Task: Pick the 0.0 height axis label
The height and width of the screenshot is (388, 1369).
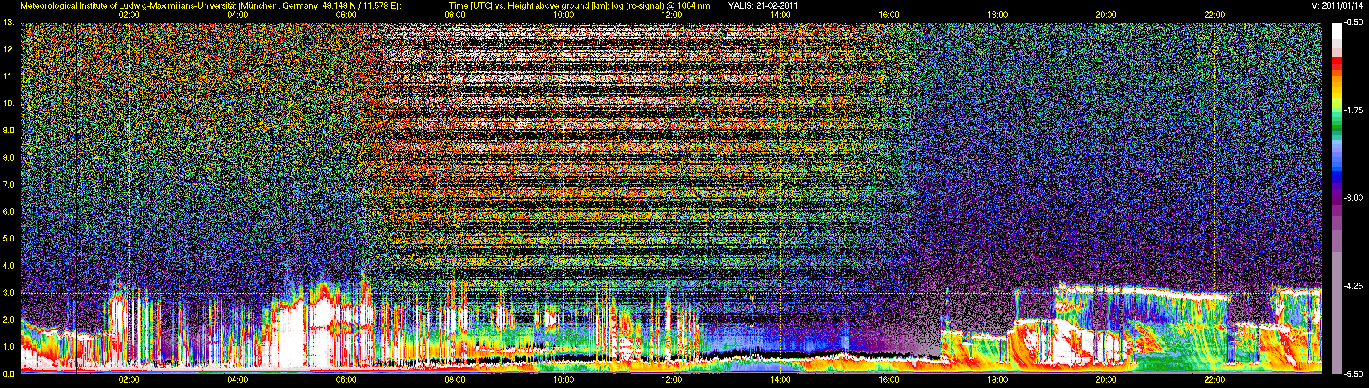Action: coord(9,374)
